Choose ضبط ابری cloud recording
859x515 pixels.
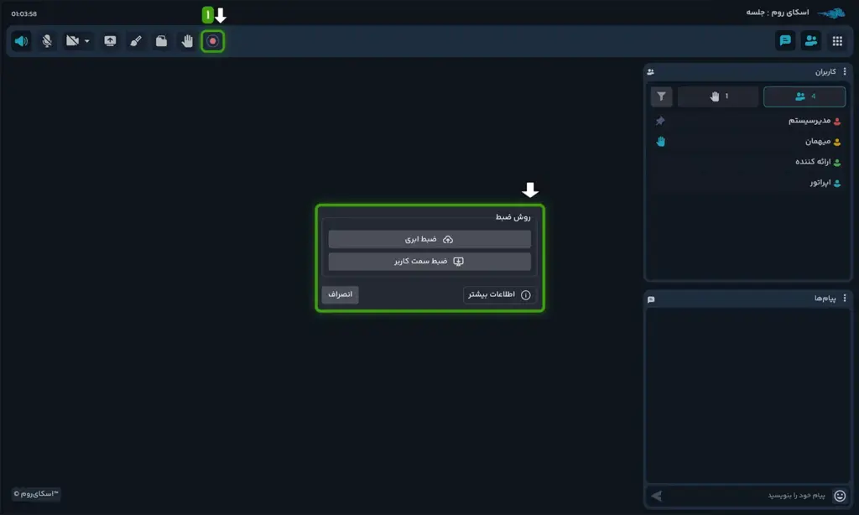(x=429, y=239)
